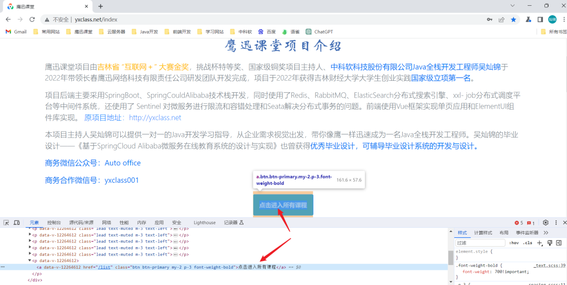Reload the page with the refresh icon
Viewport: 567px width, 285px height.
(x=32, y=19)
